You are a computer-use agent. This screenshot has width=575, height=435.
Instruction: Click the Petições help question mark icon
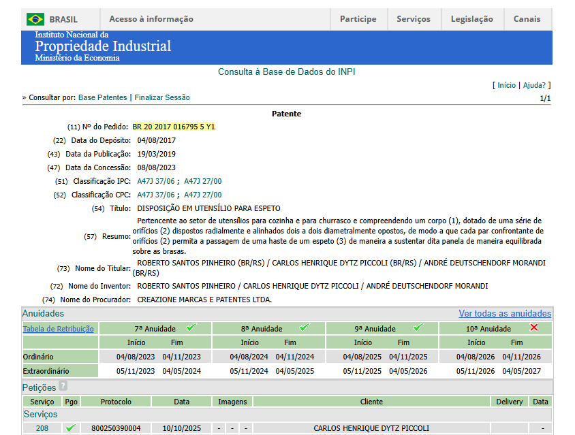63,386
